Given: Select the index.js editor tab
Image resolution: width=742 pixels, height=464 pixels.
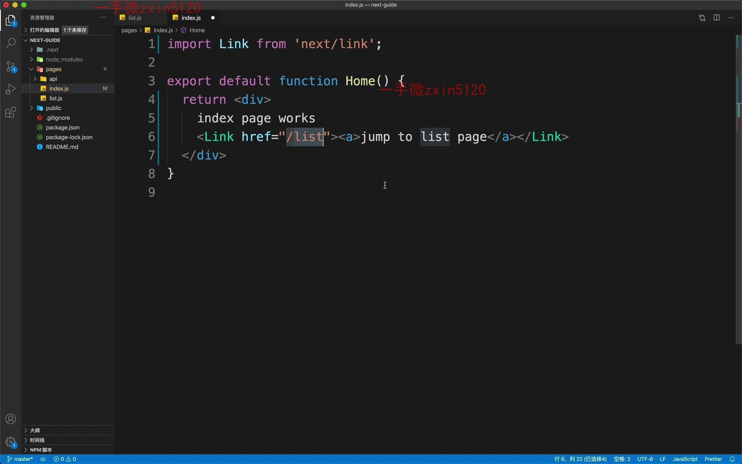Looking at the screenshot, I should 191,18.
